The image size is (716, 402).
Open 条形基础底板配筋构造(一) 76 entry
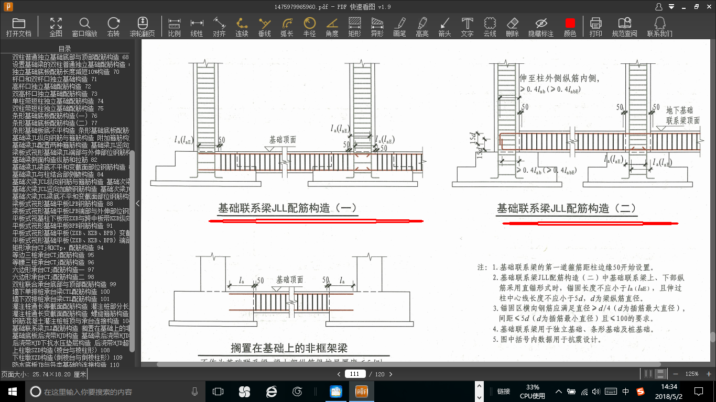tap(55, 116)
